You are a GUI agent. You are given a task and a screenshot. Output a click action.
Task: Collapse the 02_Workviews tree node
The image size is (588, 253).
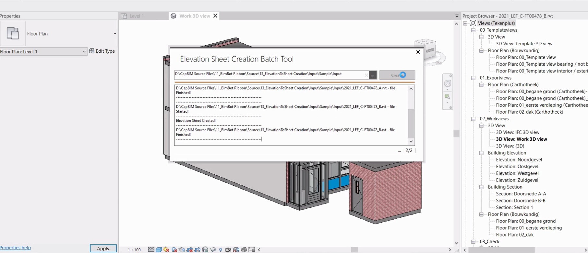[473, 119]
